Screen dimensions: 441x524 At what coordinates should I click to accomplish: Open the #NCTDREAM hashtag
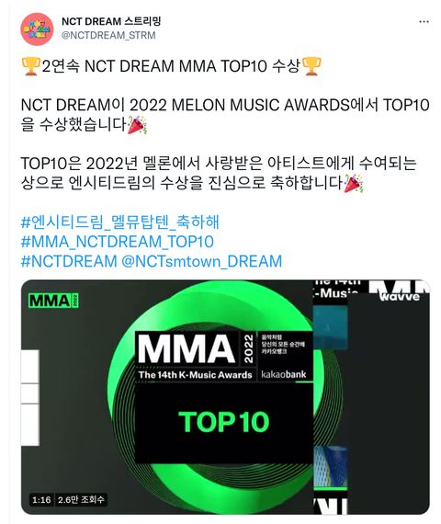pyautogui.click(x=69, y=261)
